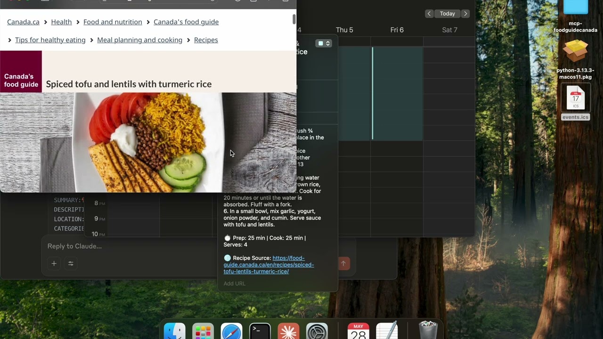Click the "Thu 5" day header in Calendar
603x339 pixels.
coord(344,30)
